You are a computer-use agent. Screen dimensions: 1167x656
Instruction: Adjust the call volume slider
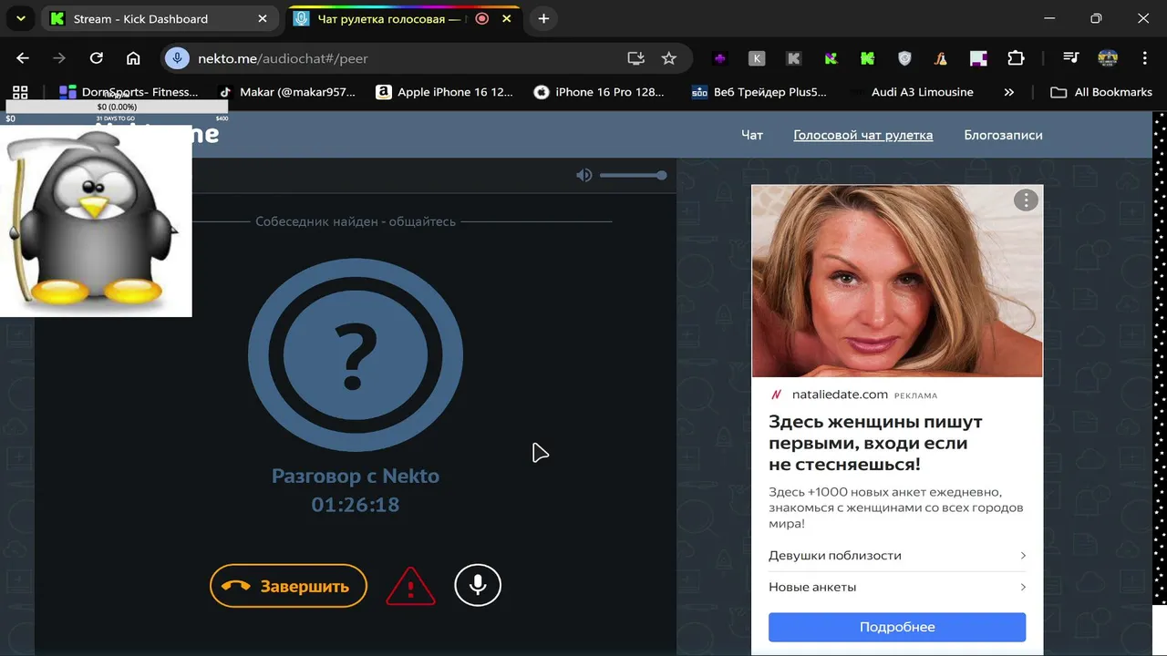(633, 175)
